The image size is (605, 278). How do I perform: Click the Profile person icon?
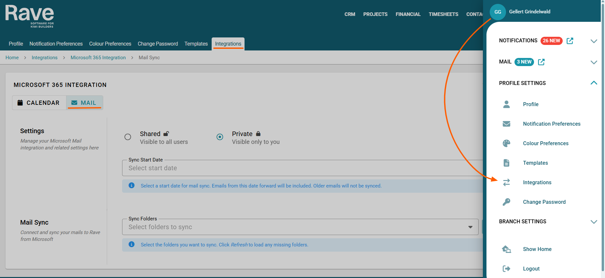pyautogui.click(x=506, y=104)
